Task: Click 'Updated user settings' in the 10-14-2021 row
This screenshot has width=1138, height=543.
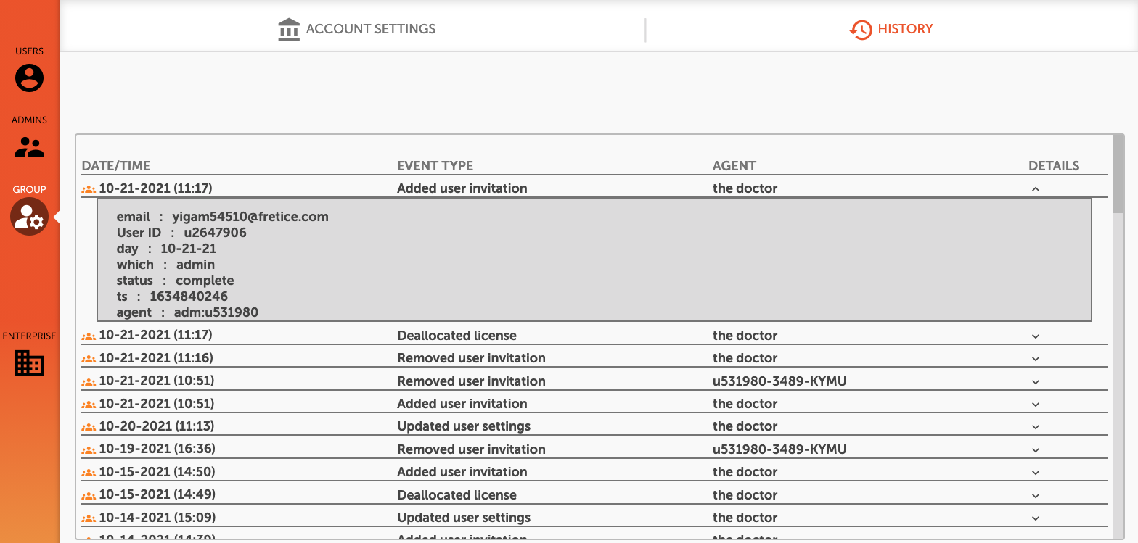Action: (464, 518)
